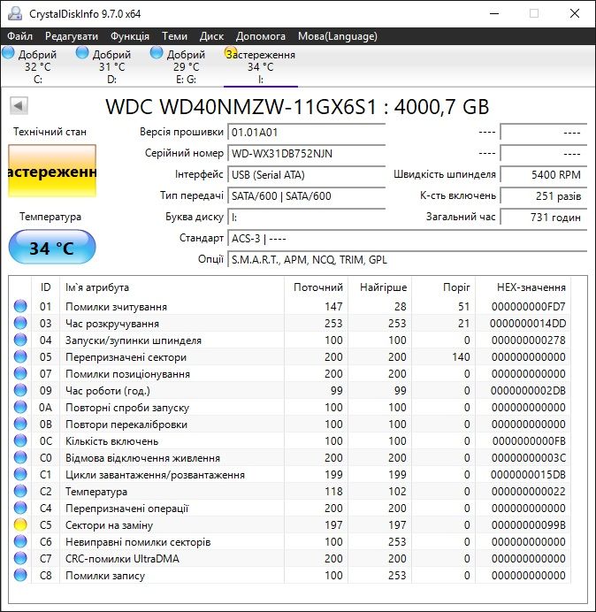Image resolution: width=596 pixels, height=612 pixels.
Task: Click the power-on count field 251 разів
Action: tap(544, 196)
